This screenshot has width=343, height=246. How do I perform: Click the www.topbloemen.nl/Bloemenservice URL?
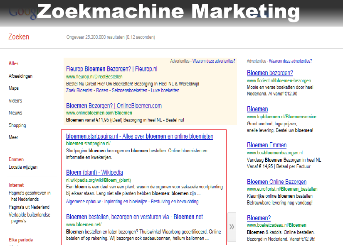pyautogui.click(x=281, y=117)
